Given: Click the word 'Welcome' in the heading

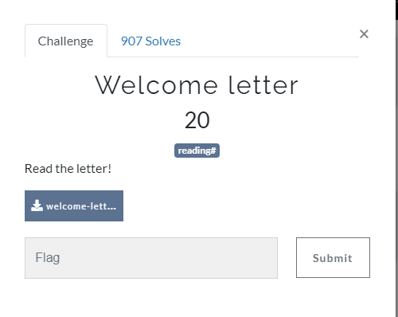Looking at the screenshot, I should tap(156, 85).
